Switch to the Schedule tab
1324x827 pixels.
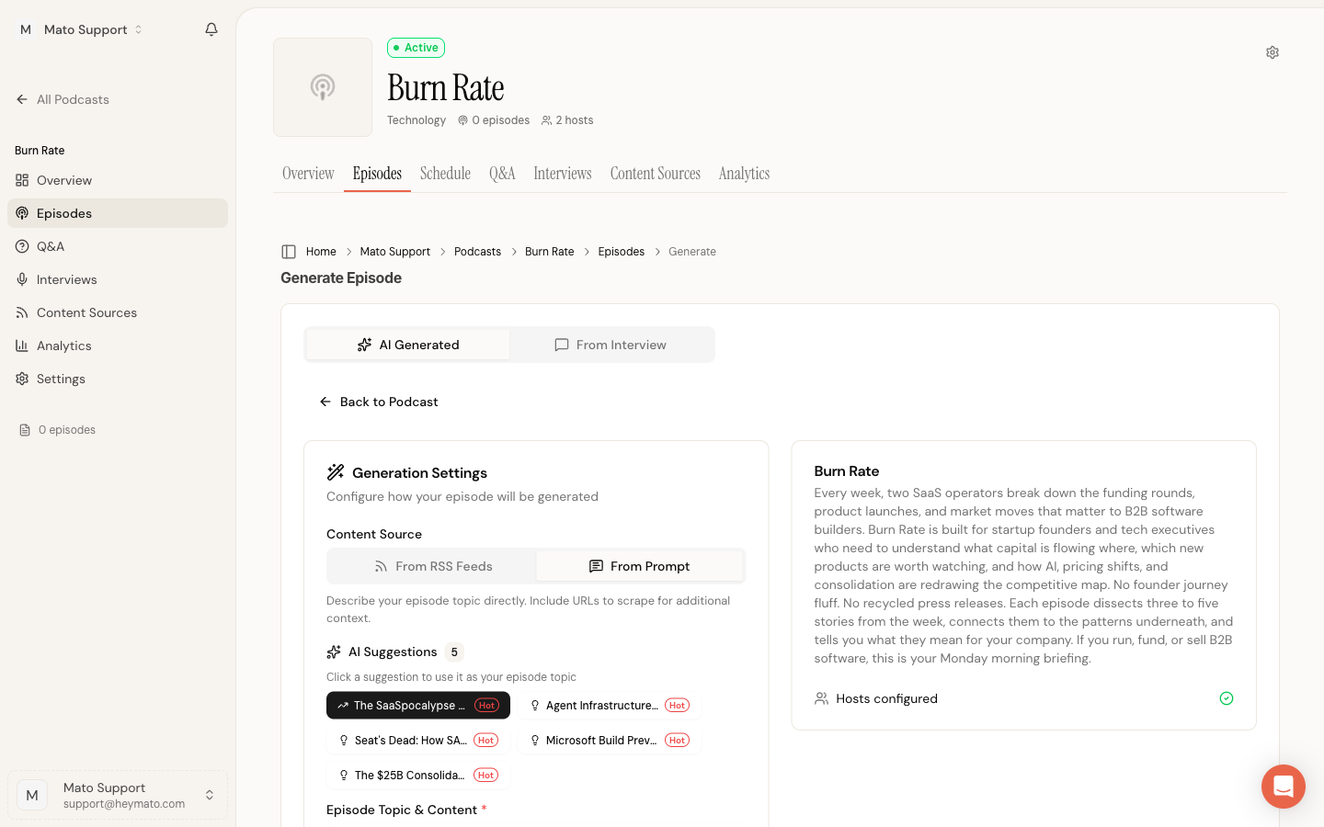[x=445, y=174]
